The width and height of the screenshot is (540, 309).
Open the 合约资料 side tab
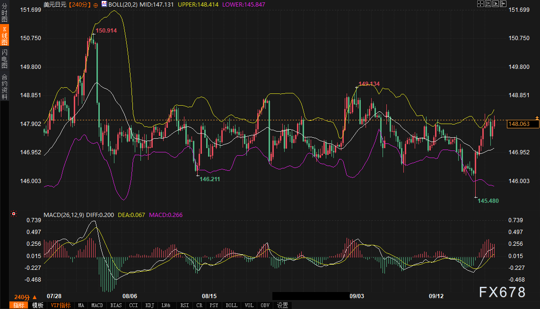pos(4,86)
